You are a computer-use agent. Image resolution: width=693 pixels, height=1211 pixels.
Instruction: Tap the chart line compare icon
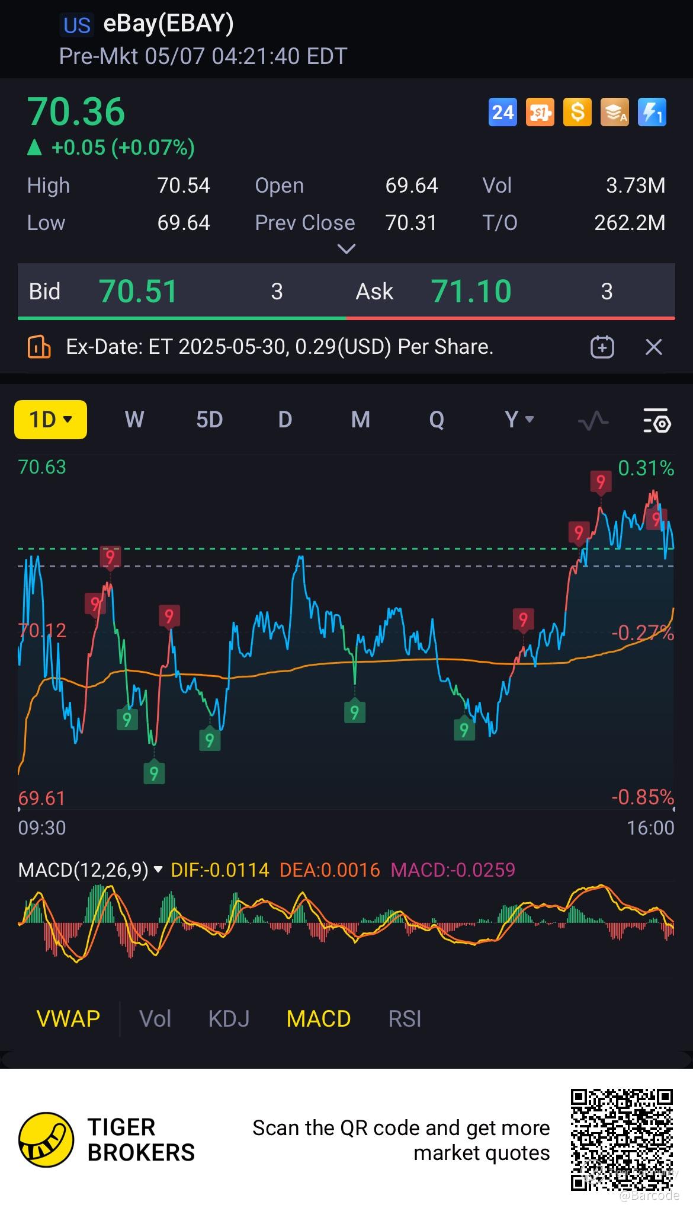(x=593, y=421)
